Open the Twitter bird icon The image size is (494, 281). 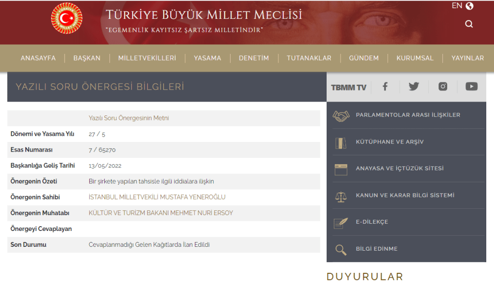coord(413,87)
